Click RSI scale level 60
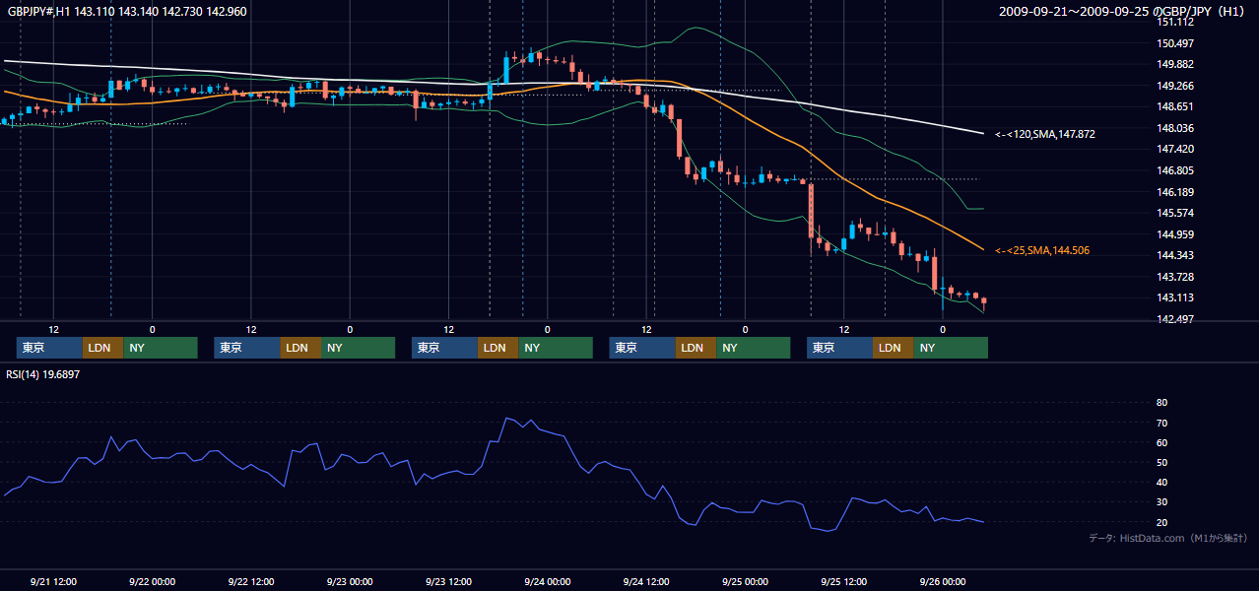This screenshot has width=1259, height=591. (x=1161, y=442)
